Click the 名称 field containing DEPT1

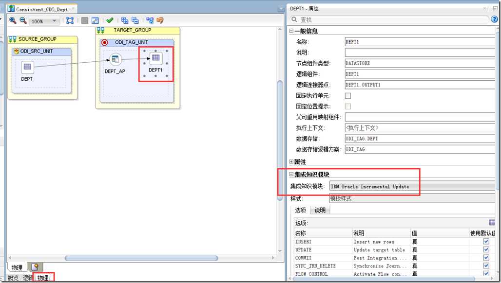click(420, 42)
